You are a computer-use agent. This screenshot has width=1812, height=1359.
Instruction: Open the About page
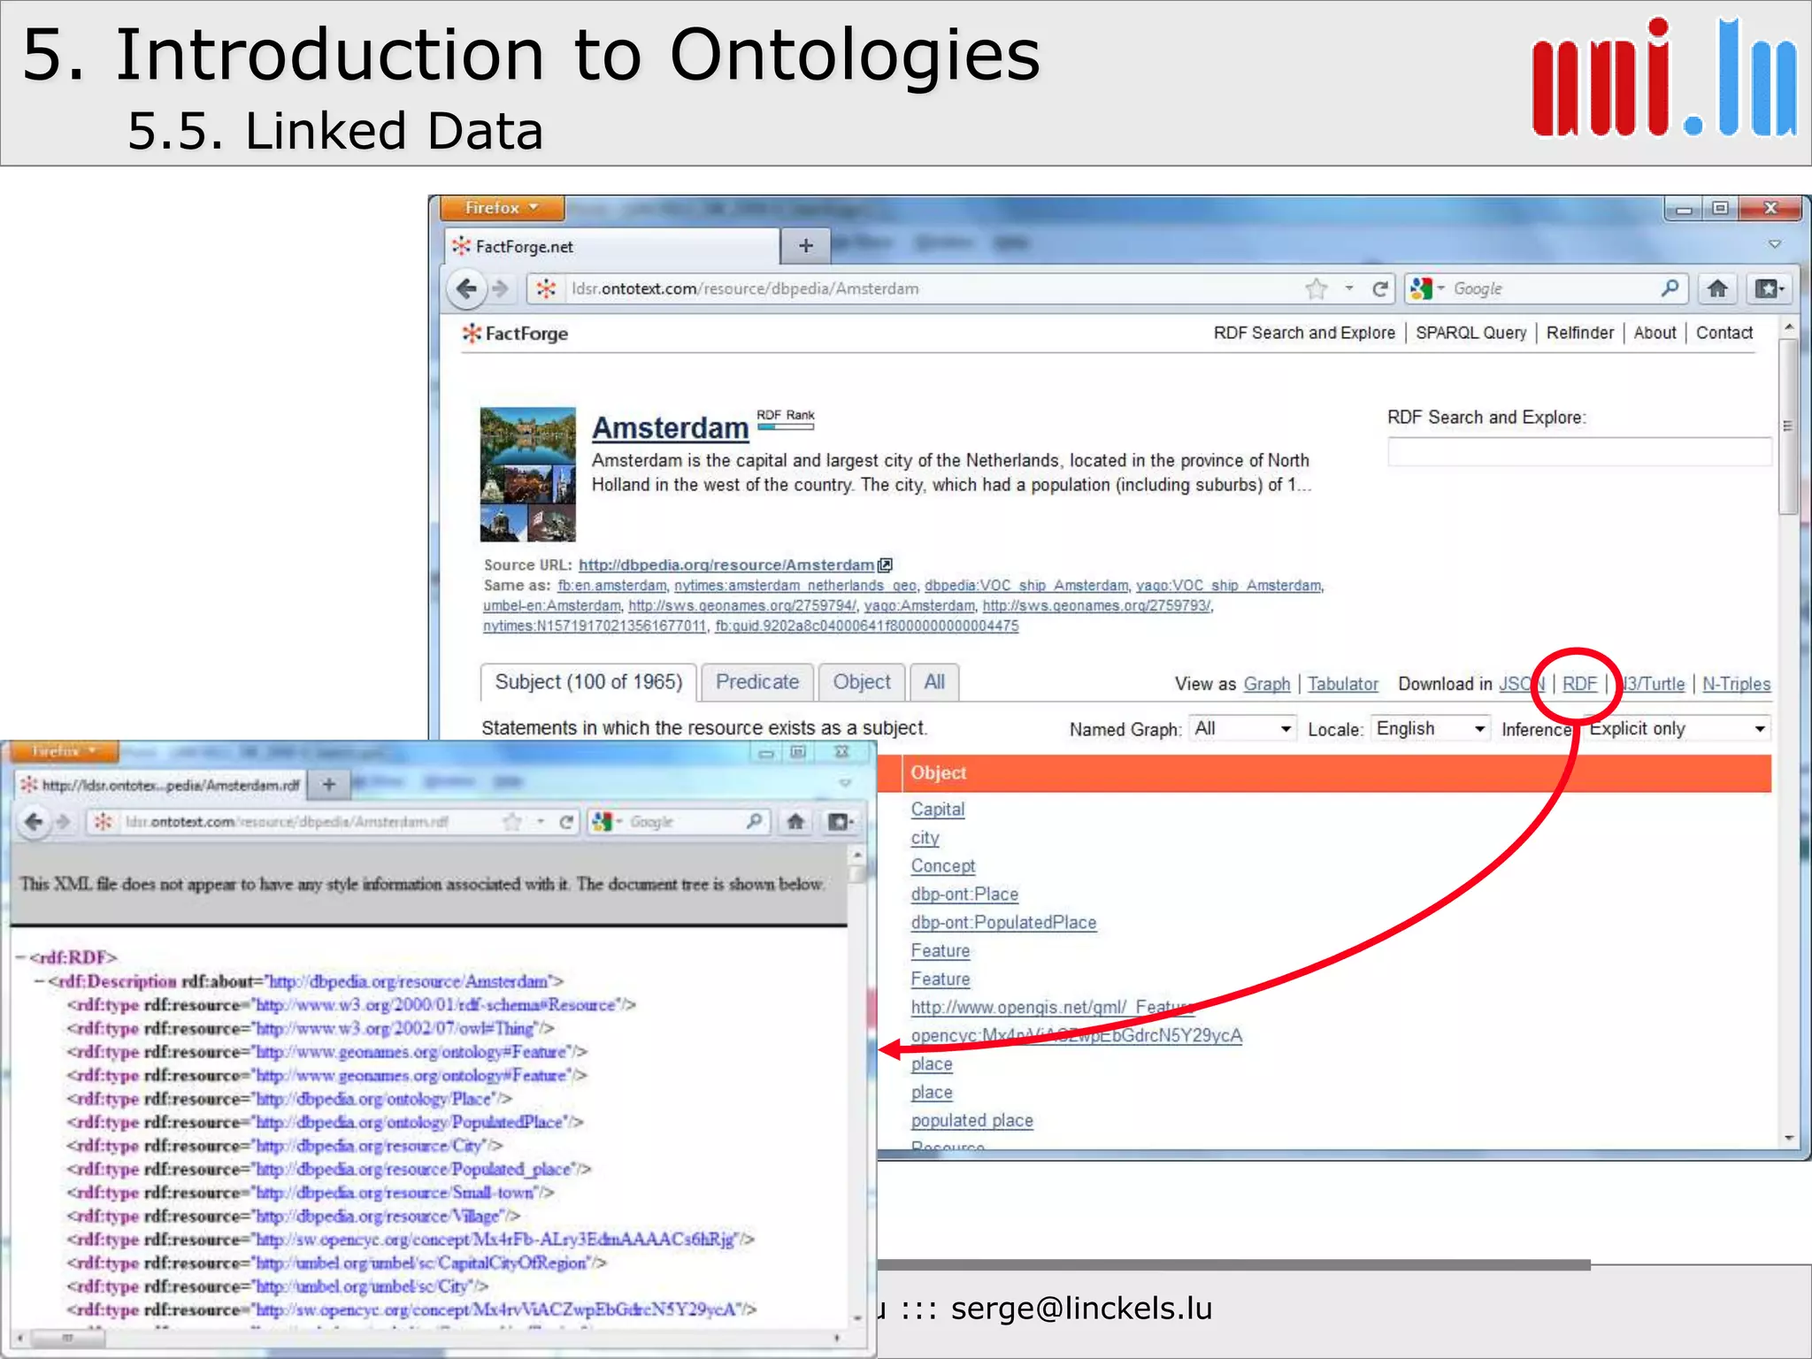[1655, 333]
